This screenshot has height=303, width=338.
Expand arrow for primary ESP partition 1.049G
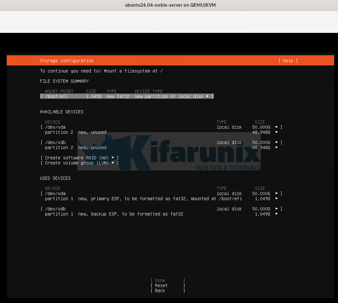[277, 199]
